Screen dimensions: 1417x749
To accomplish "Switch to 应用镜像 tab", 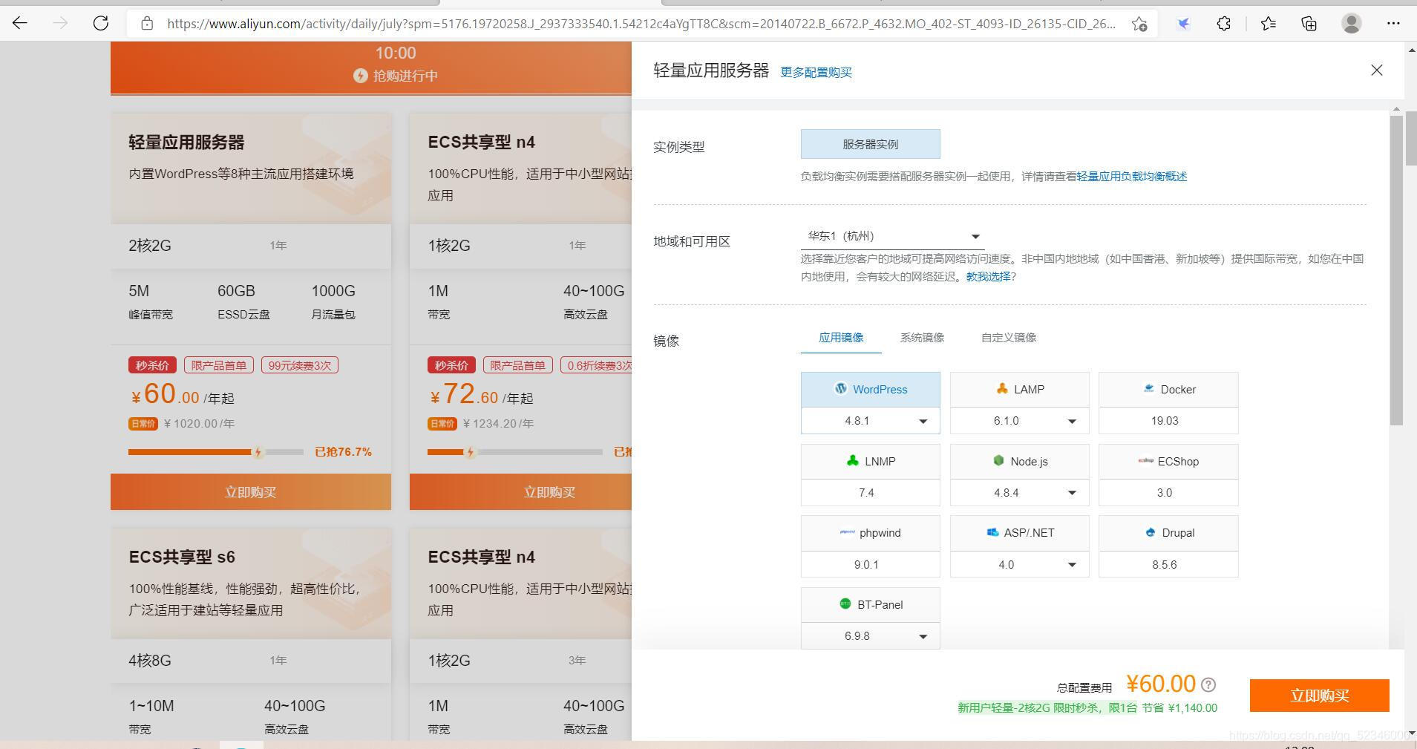I will (841, 338).
